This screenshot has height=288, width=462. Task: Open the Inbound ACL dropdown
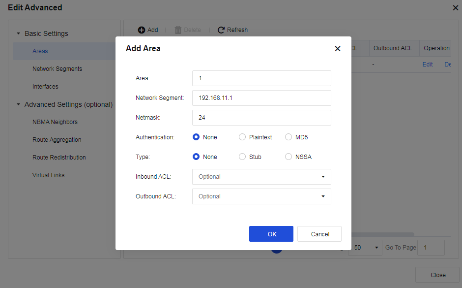[x=261, y=177]
